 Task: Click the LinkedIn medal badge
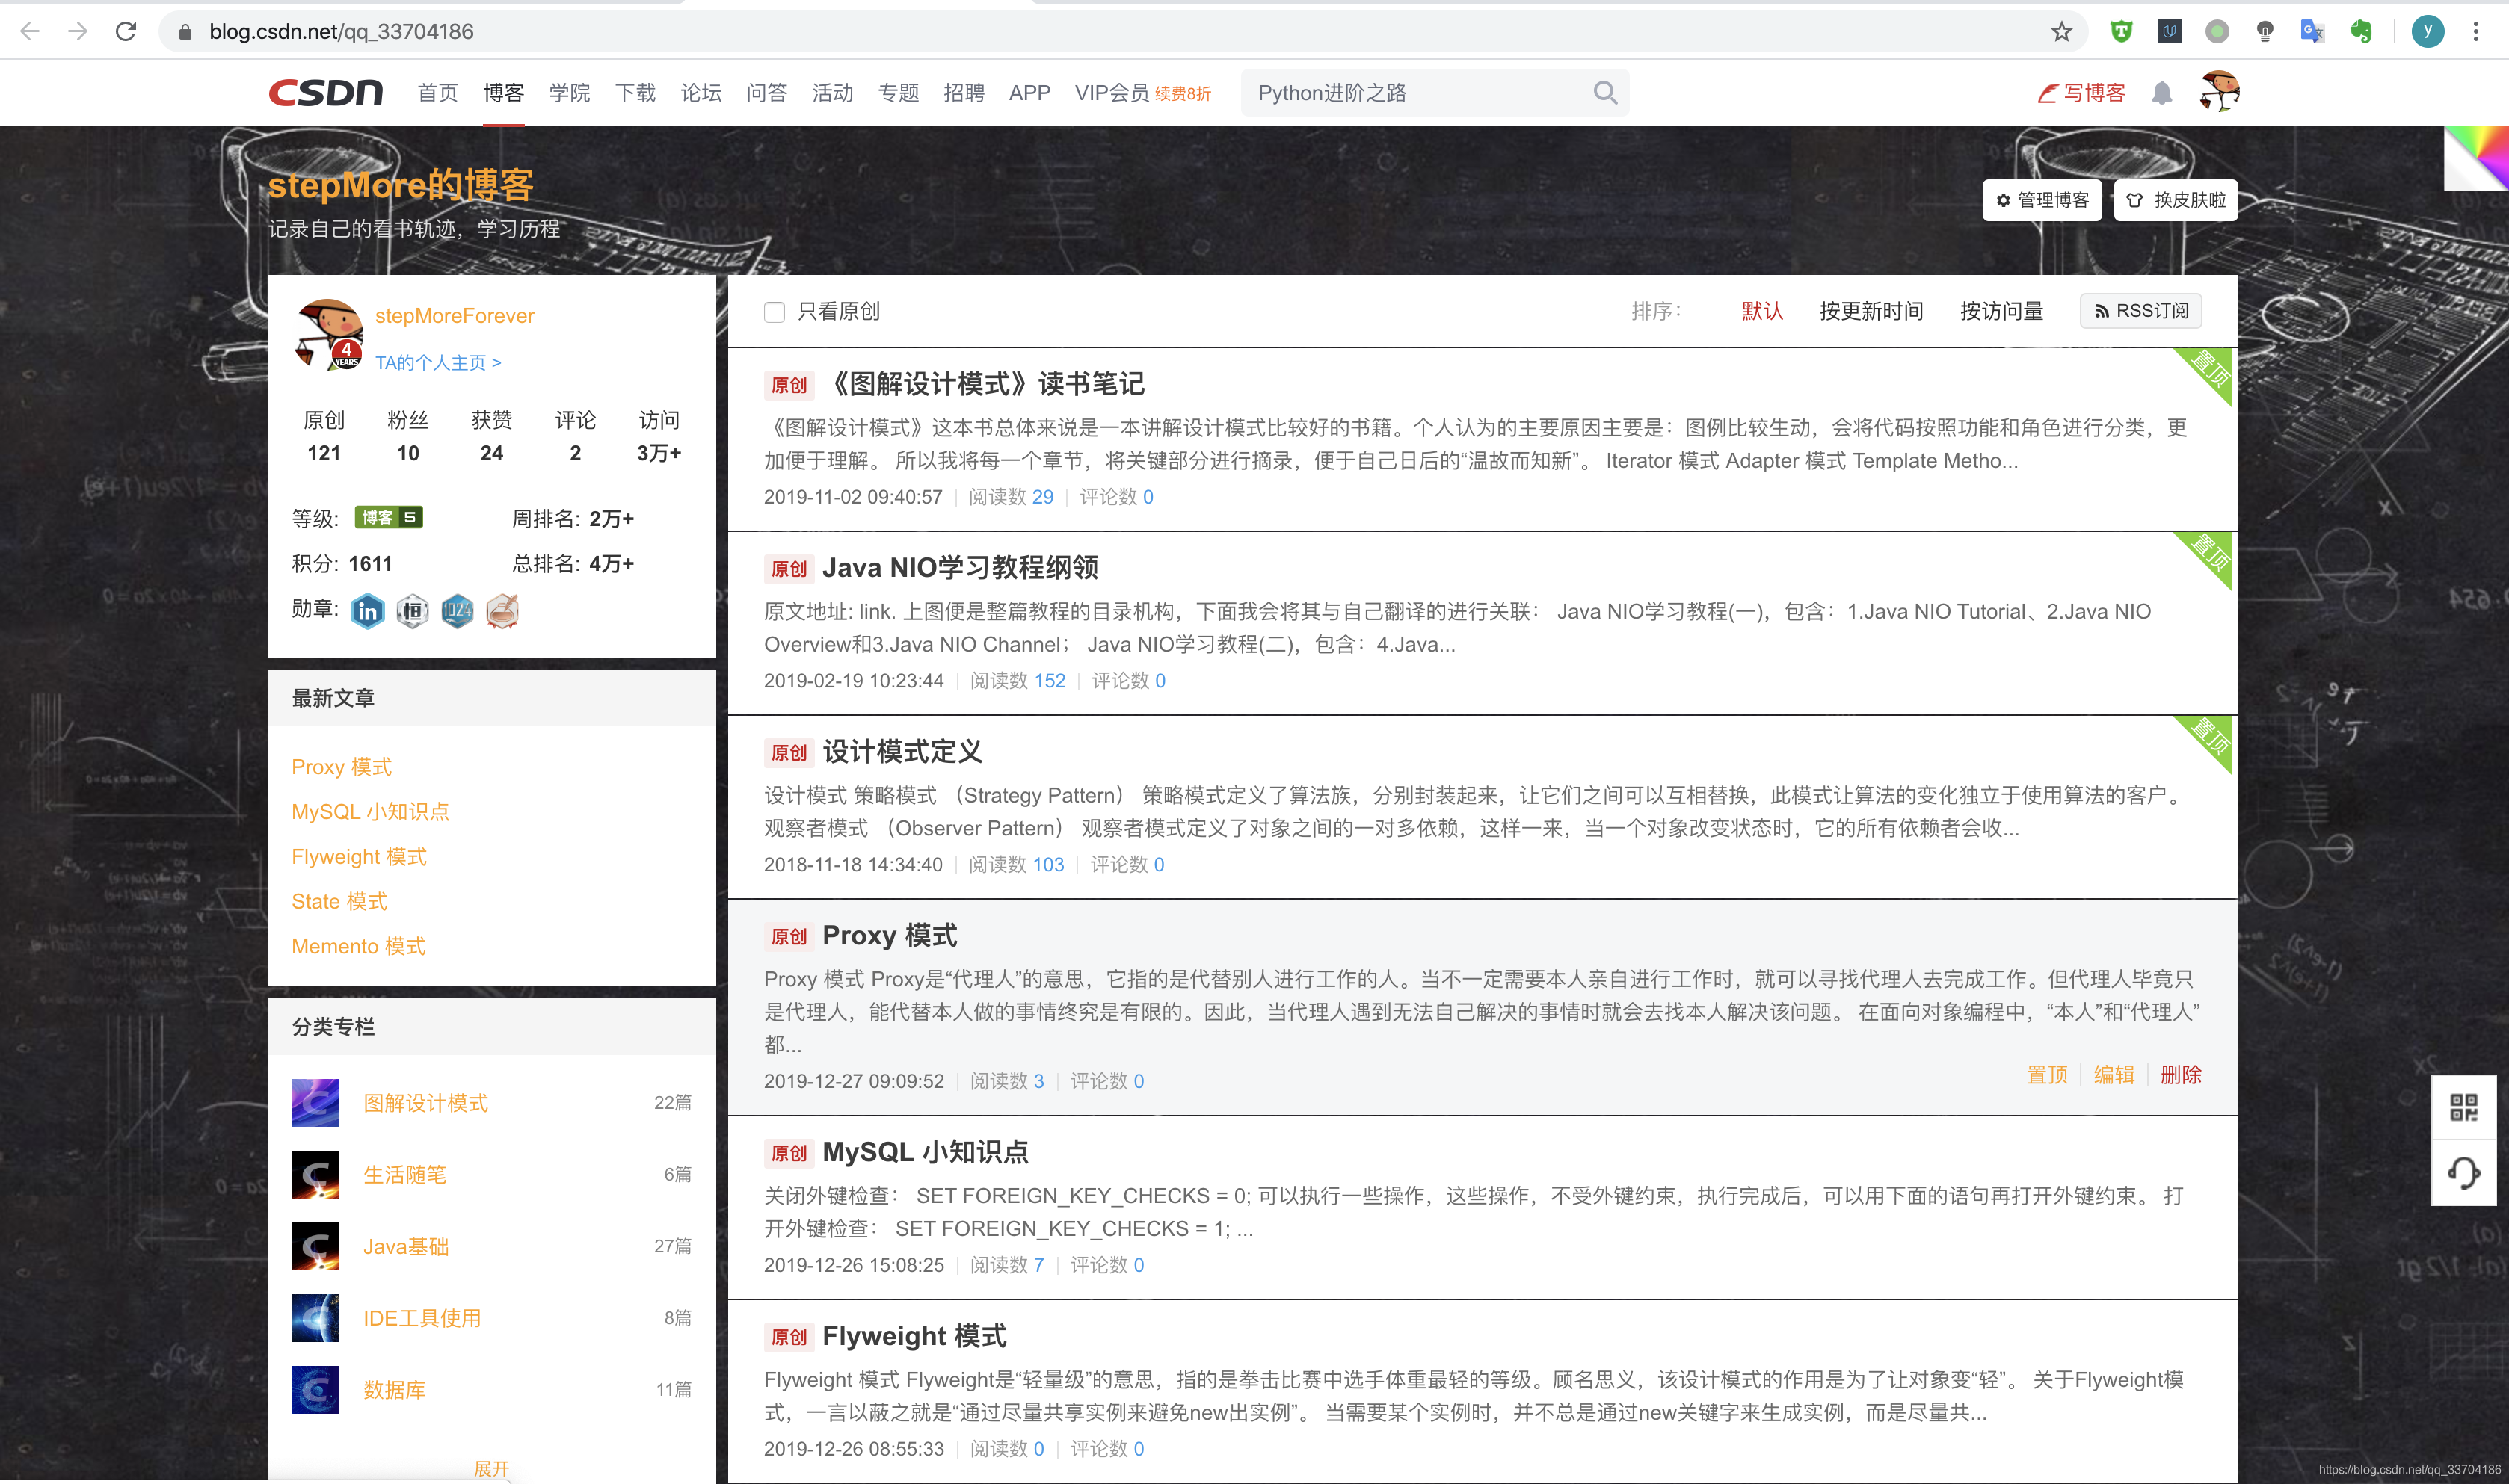pyautogui.click(x=367, y=611)
